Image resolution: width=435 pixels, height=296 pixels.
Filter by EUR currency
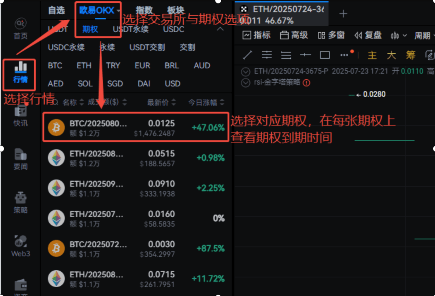(142, 66)
